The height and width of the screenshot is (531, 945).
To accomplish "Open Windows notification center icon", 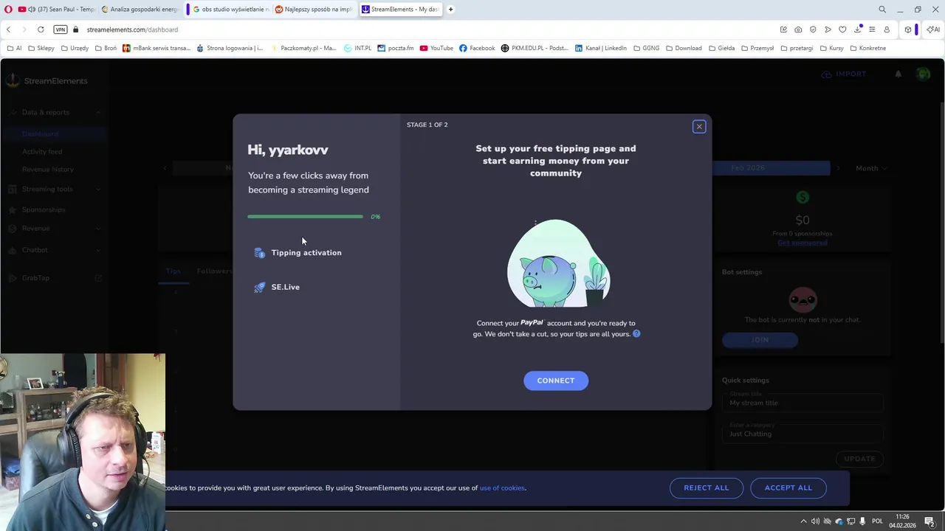I will pyautogui.click(x=929, y=521).
